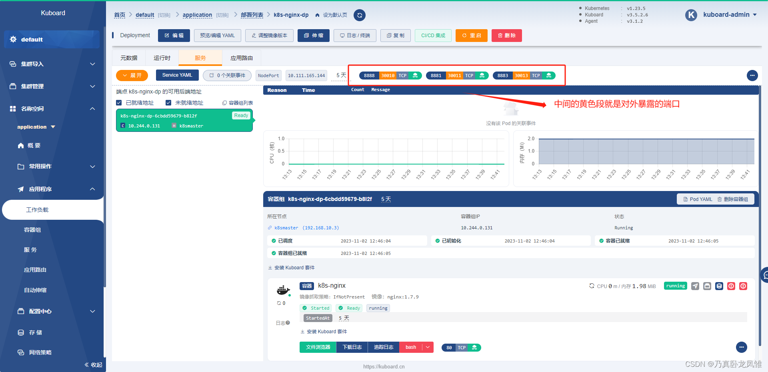
Task: Click the default cluster item in the sidebar
Action: (x=52, y=39)
